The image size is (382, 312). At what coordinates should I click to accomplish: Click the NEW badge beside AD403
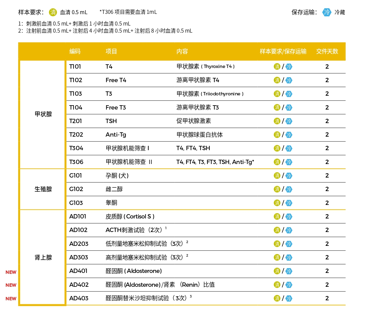click(11, 299)
